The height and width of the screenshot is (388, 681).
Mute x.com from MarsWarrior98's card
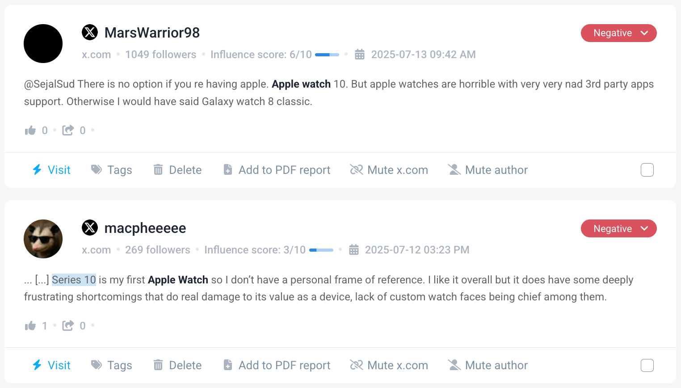[389, 170]
